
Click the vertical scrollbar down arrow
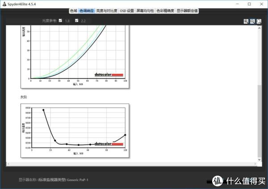[x=260, y=160]
